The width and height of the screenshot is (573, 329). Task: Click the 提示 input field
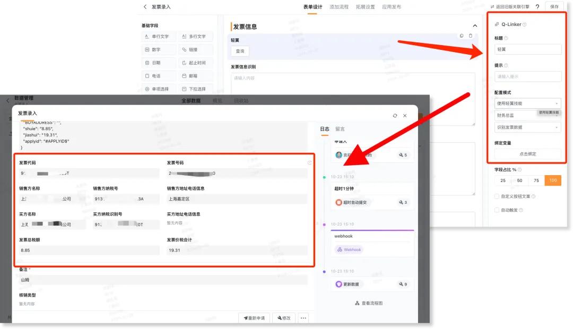tap(528, 76)
